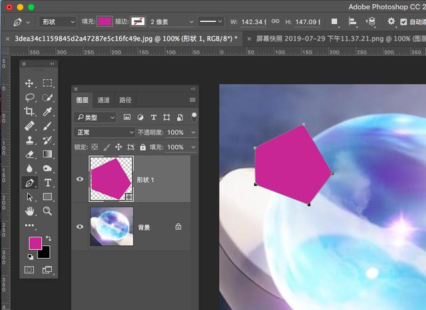Switch to the 路径 tab
Viewport: 426px width, 310px height.
125,100
